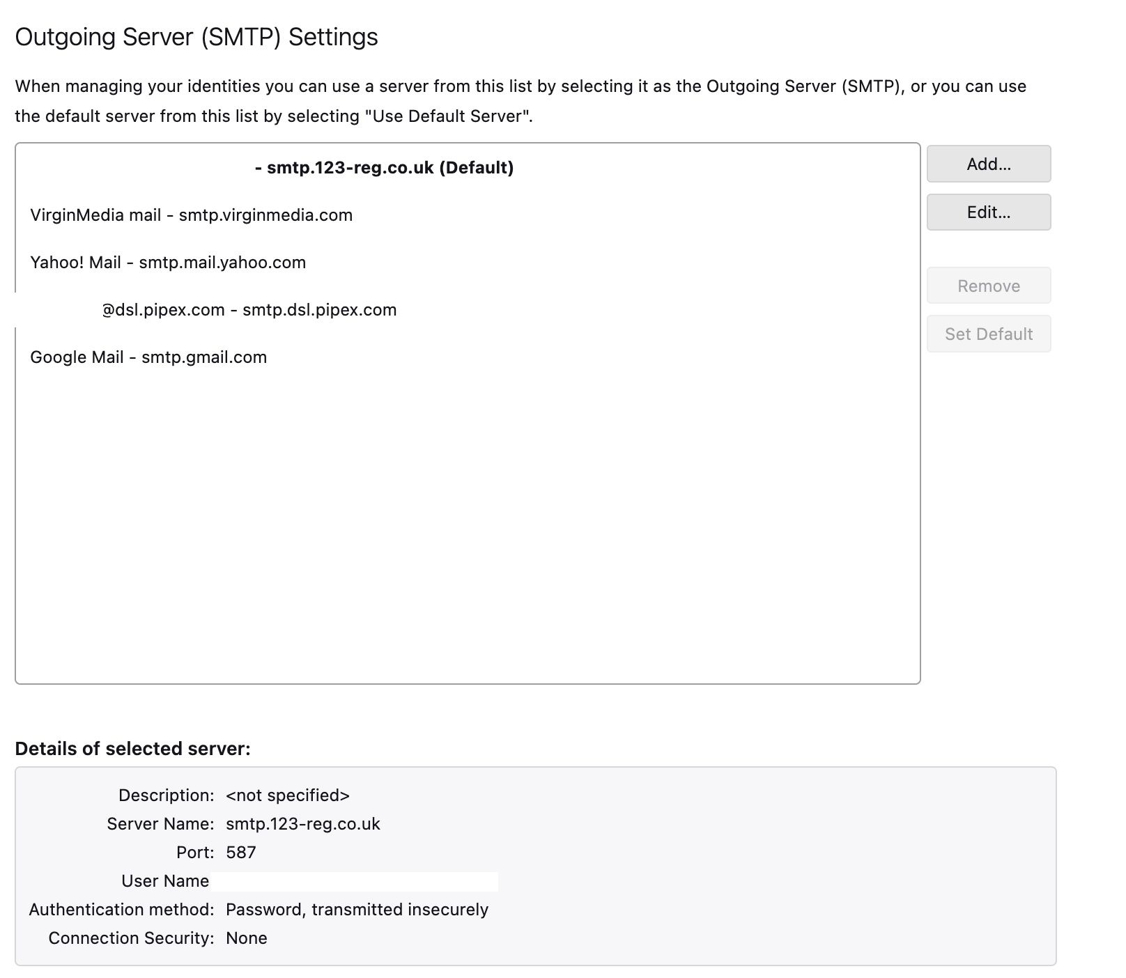Click the Connection Security value None
Screen dimensions: 1126x978
click(x=245, y=938)
